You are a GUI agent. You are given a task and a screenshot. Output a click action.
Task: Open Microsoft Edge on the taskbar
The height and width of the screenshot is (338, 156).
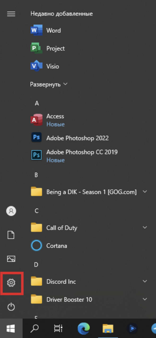84,328
